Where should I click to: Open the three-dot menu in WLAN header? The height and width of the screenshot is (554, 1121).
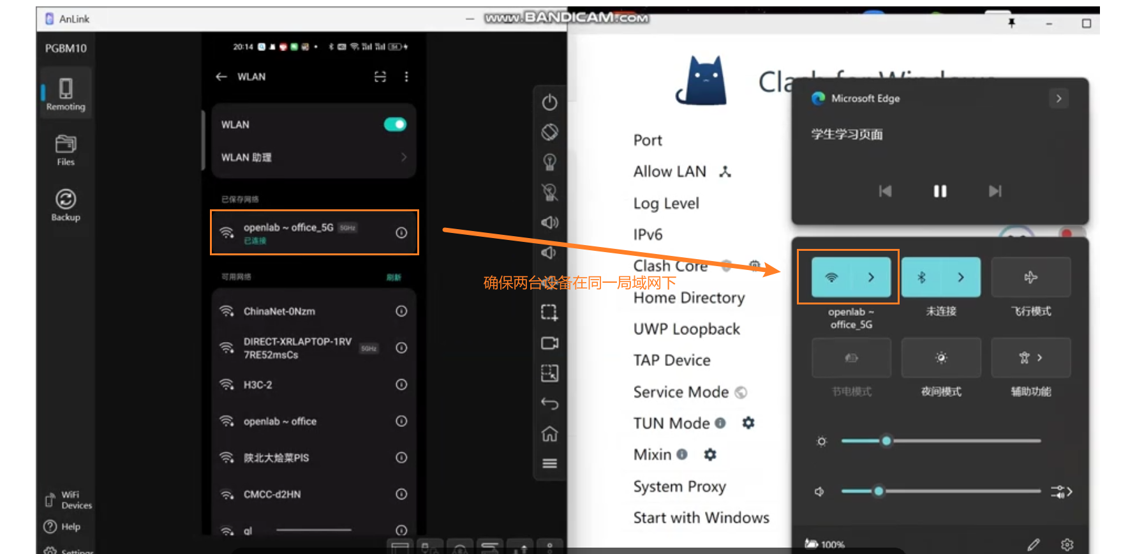(406, 77)
